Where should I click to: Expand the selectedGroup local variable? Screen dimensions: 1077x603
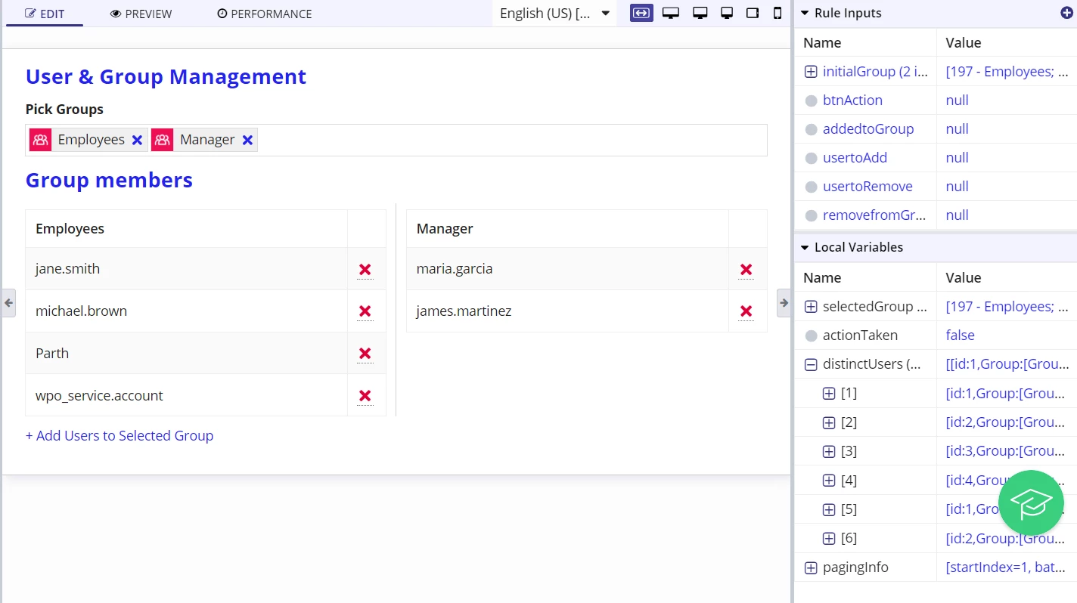[x=811, y=307]
